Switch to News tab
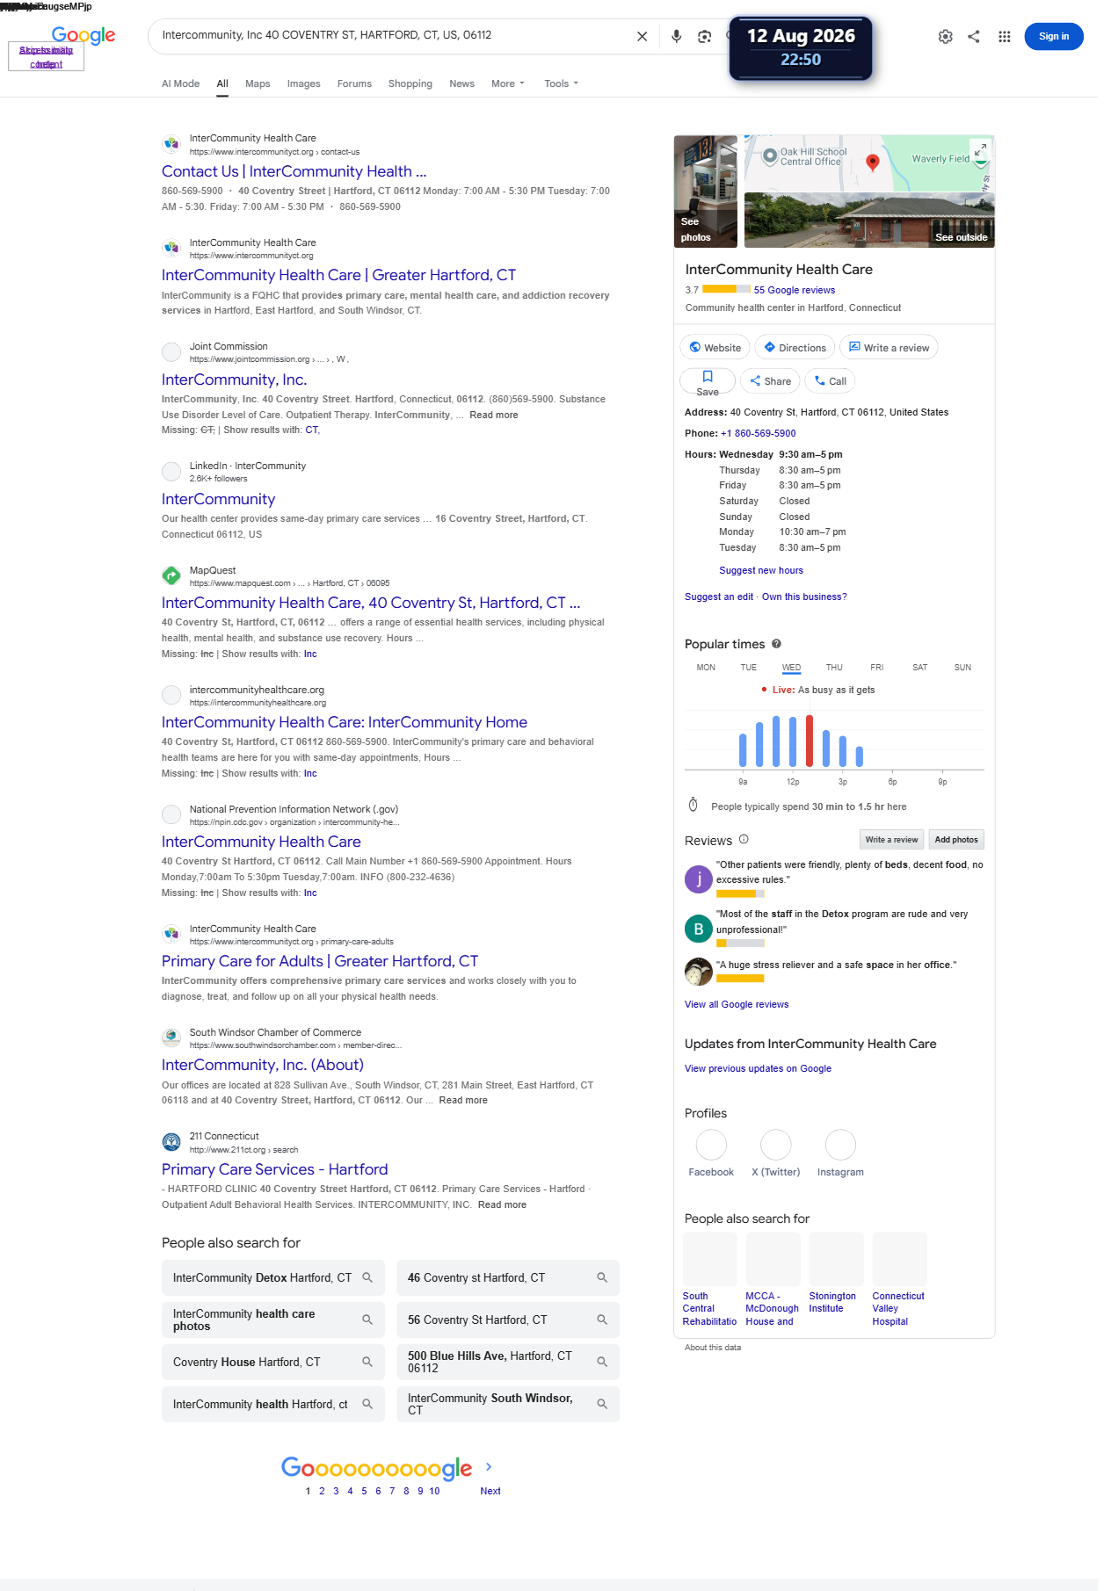Screen dimensions: 1111x1591 point(461,83)
